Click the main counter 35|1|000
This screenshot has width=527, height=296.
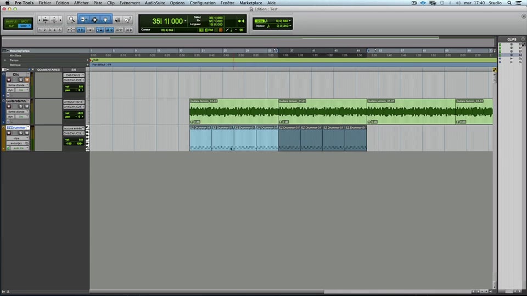click(x=167, y=21)
